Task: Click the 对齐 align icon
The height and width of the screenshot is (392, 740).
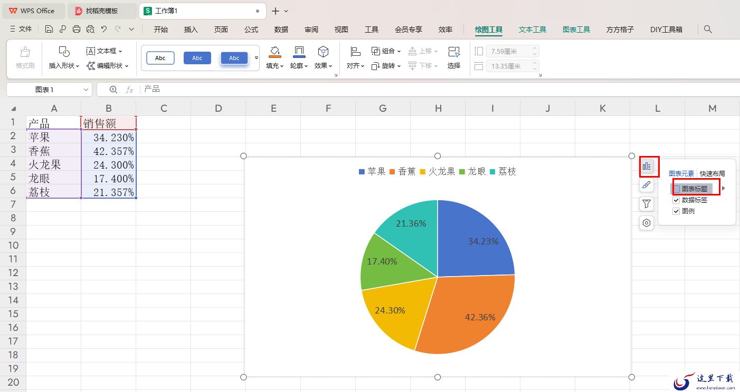Action: point(355,52)
